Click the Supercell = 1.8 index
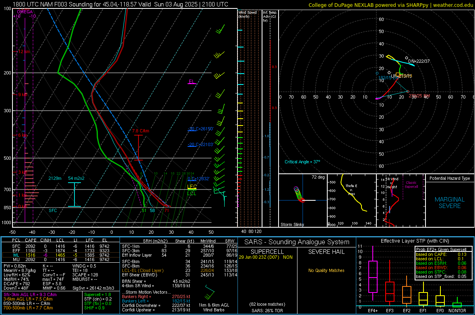Screen dimensions: 475x315 97,295
